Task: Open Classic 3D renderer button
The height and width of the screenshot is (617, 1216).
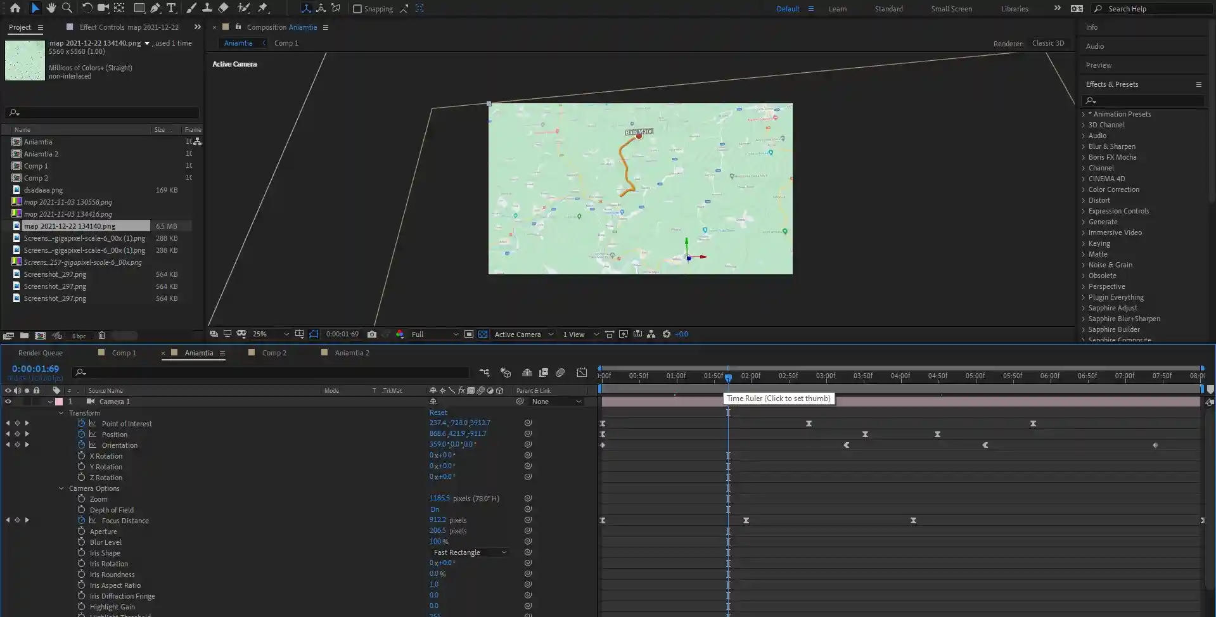Action: click(1048, 43)
